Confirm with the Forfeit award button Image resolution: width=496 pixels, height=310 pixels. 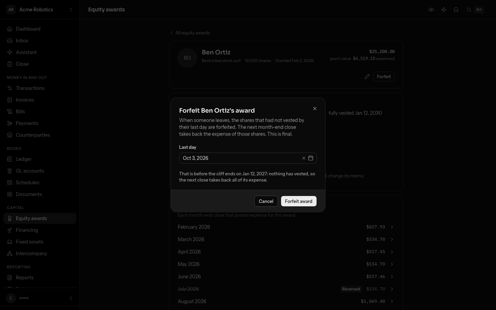click(299, 201)
